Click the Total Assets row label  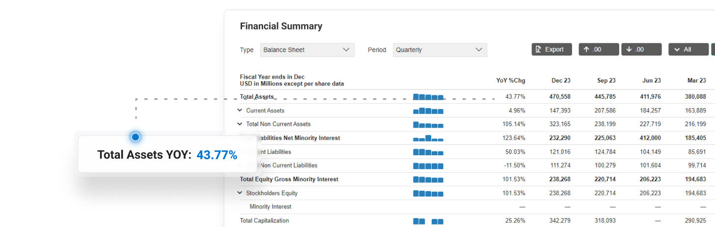(x=257, y=97)
